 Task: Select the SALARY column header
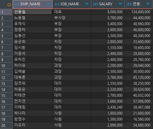(108, 4)
